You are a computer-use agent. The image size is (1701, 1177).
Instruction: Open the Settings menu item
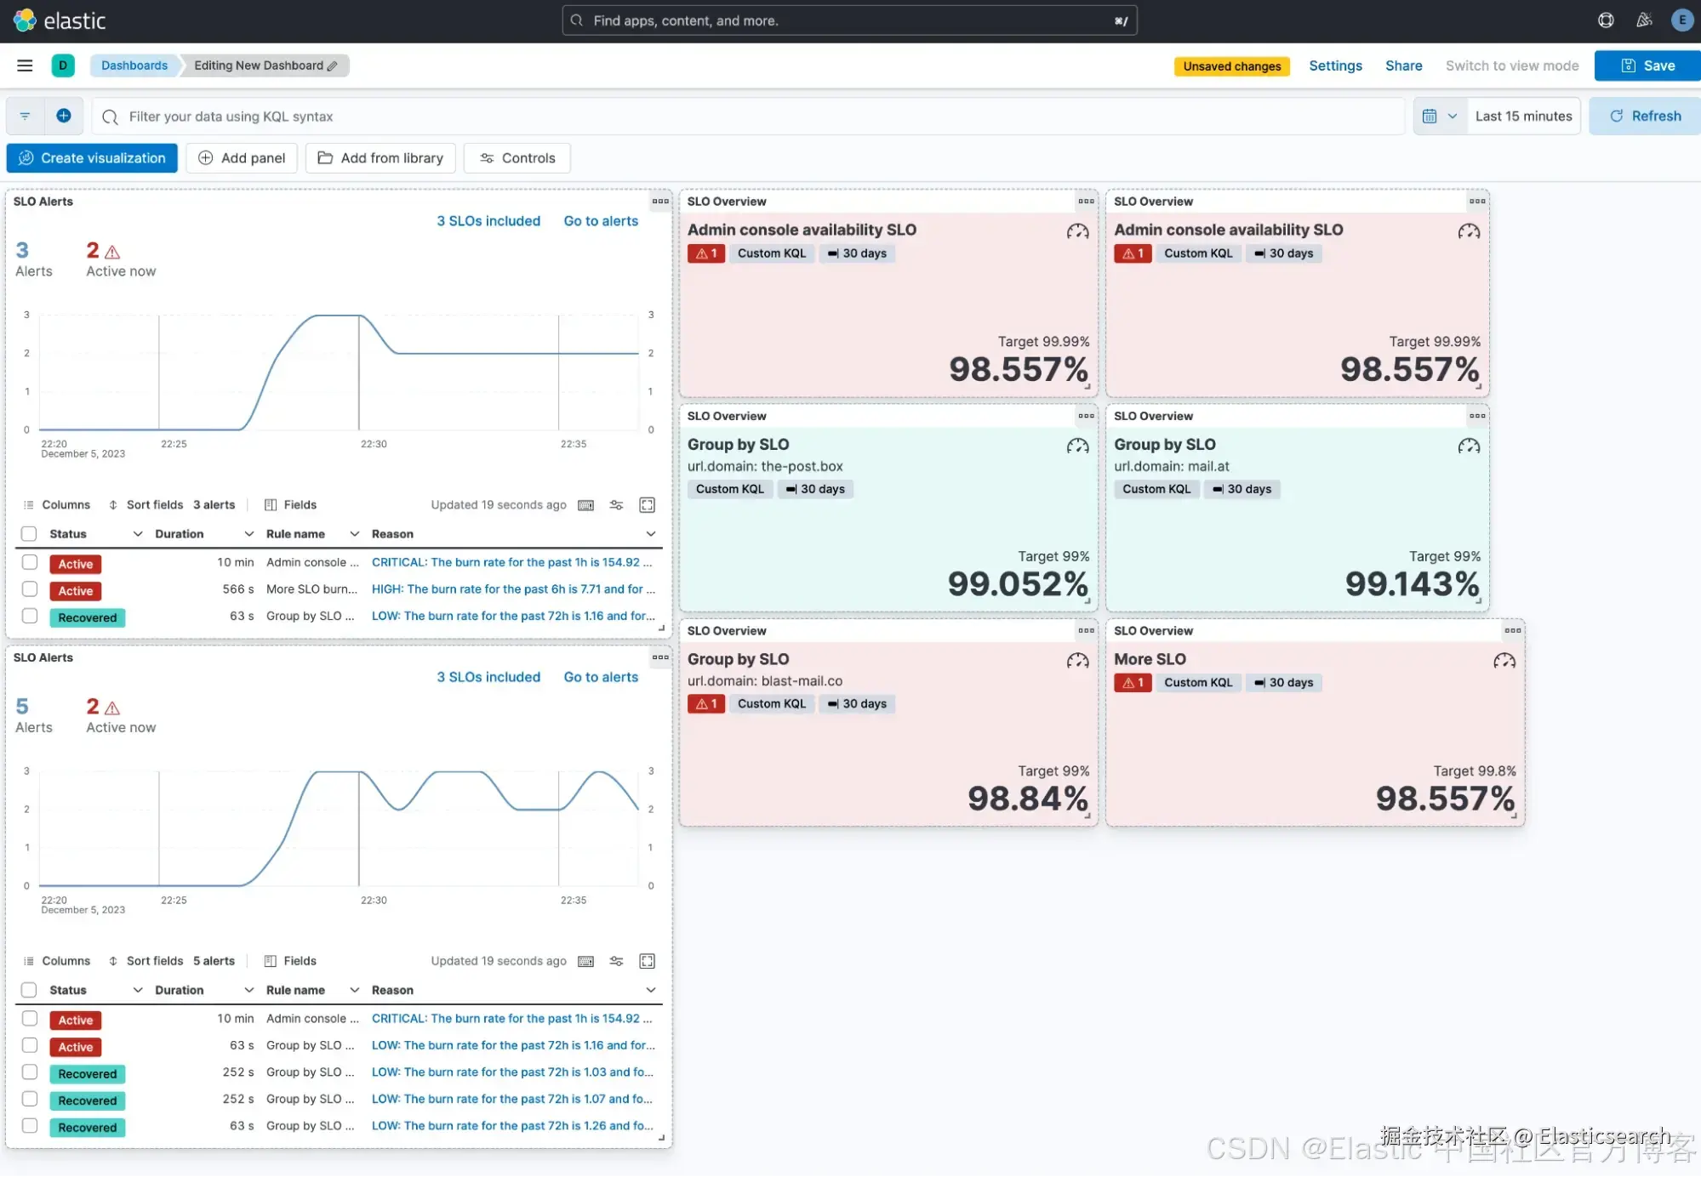(1335, 65)
